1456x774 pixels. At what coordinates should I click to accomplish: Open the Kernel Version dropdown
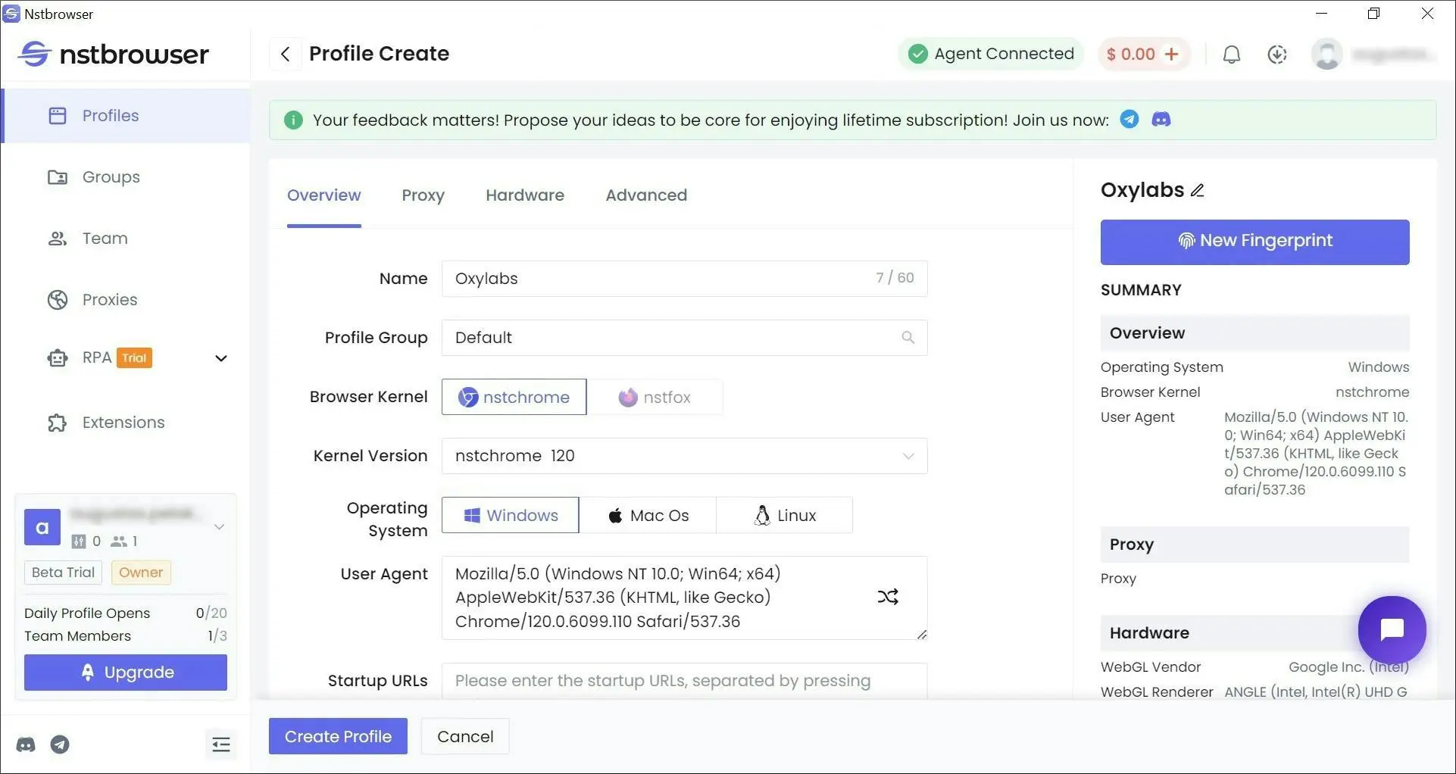pos(684,456)
